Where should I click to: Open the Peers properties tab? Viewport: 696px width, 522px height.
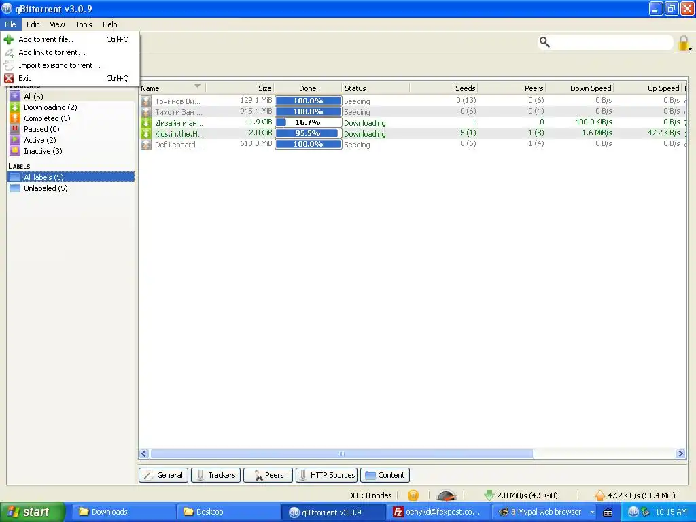click(268, 475)
